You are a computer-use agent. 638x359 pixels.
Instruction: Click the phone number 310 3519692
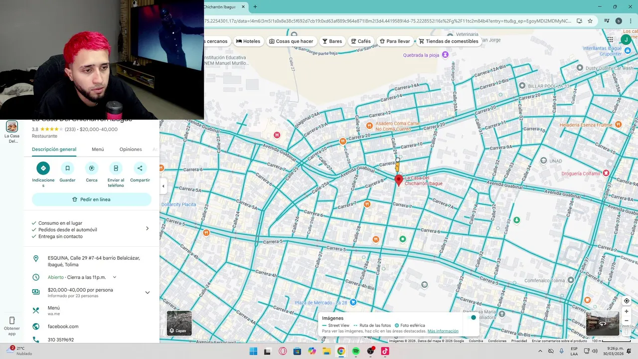(x=61, y=340)
